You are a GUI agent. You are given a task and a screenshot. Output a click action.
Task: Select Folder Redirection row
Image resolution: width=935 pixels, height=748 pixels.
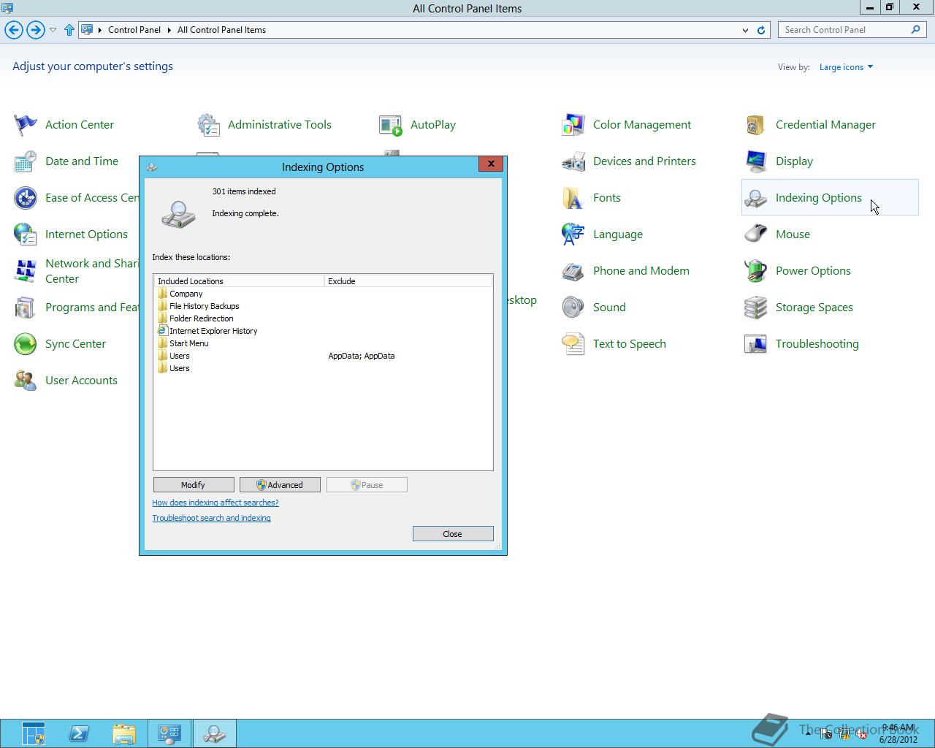pyautogui.click(x=323, y=318)
